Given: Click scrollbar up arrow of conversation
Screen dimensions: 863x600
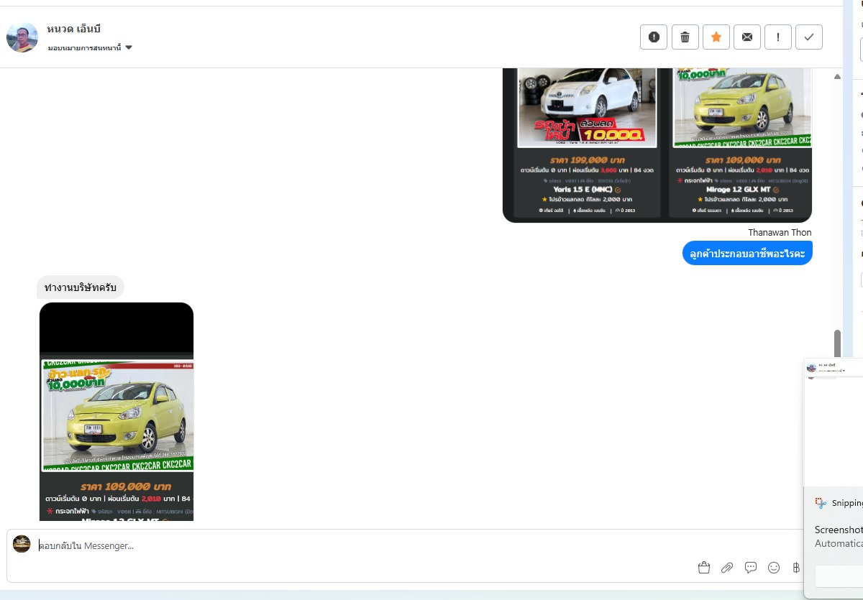Looking at the screenshot, I should pyautogui.click(x=837, y=76).
